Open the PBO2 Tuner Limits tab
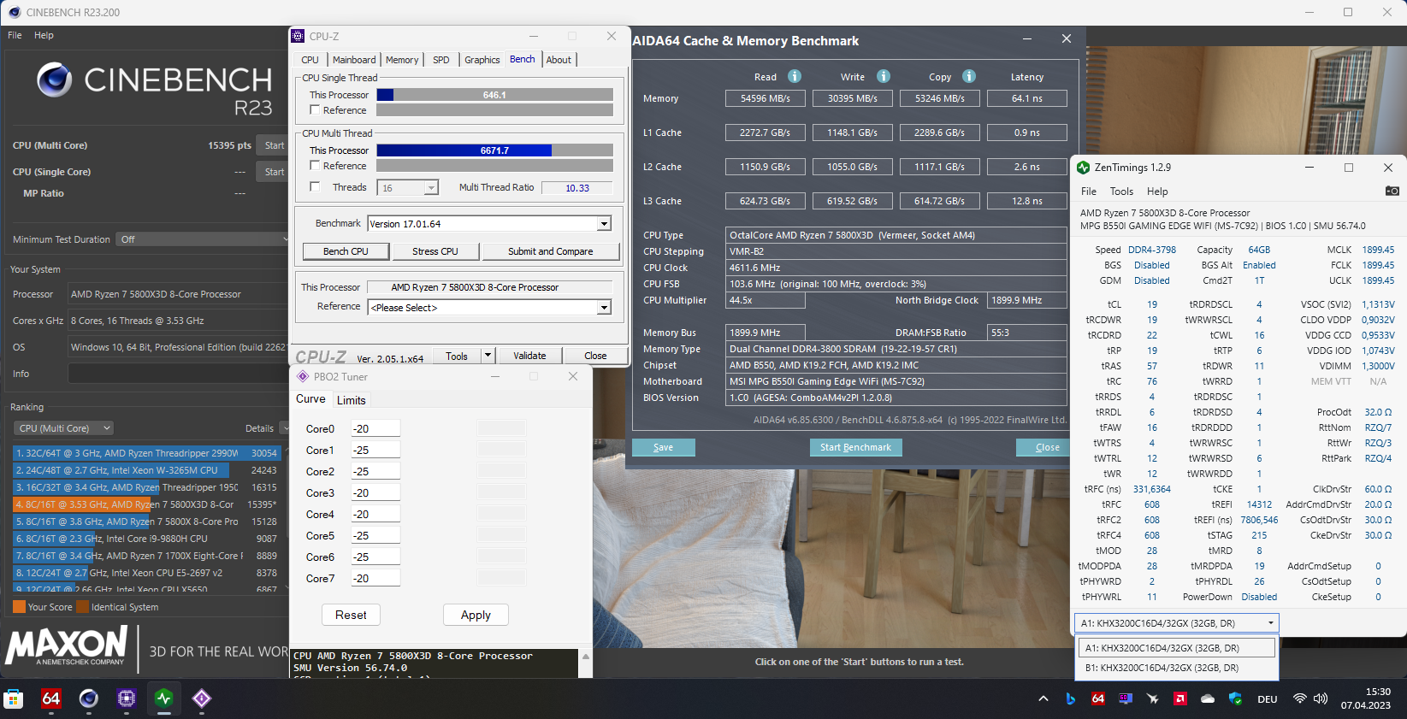This screenshot has width=1407, height=719. point(352,400)
